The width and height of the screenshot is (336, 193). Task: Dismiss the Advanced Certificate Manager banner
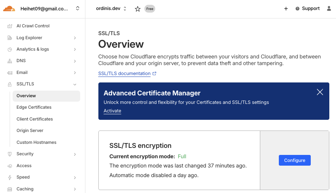point(320,92)
